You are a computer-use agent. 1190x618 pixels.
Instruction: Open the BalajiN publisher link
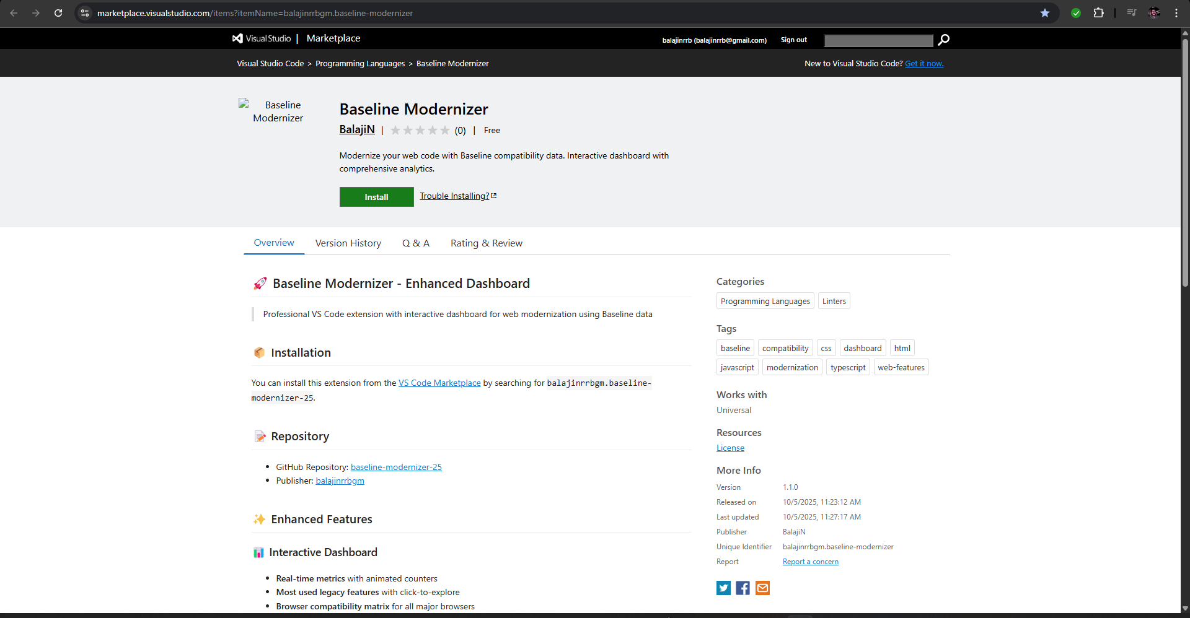(x=357, y=129)
